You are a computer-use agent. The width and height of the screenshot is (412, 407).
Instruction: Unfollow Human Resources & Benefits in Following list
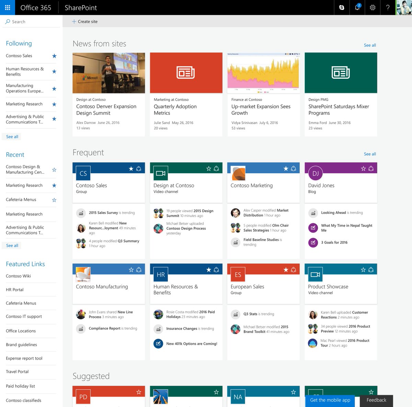click(x=54, y=71)
